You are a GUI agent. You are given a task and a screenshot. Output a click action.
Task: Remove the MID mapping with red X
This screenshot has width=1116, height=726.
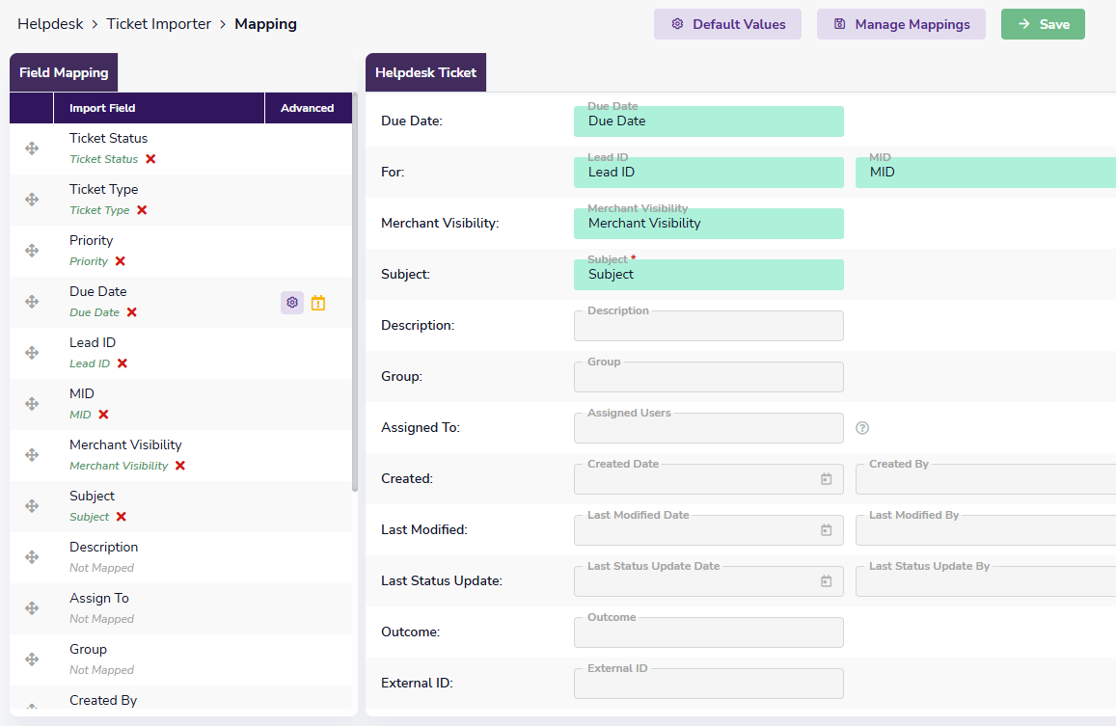(x=103, y=415)
